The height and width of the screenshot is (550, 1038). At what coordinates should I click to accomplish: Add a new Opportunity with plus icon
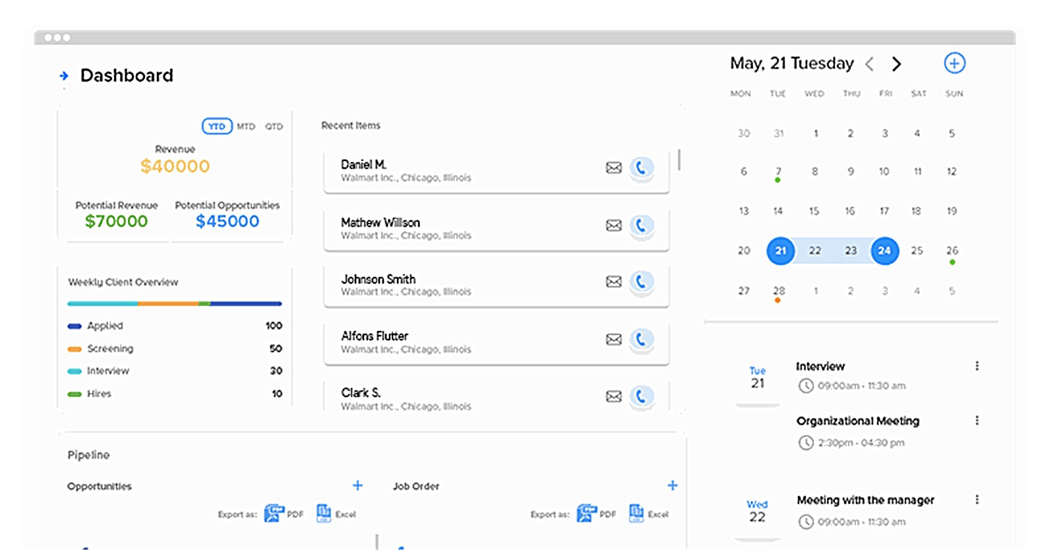[357, 485]
